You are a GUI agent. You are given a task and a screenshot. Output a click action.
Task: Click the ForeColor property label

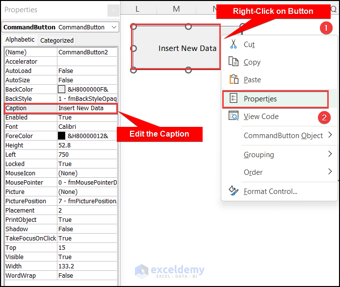tap(31, 136)
